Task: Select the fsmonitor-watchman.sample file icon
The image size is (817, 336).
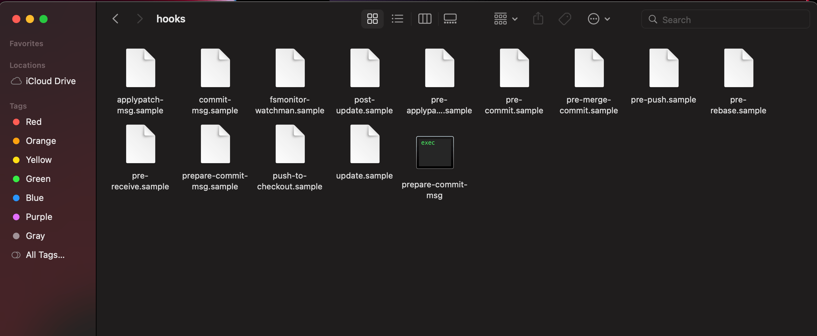Action: click(x=290, y=68)
